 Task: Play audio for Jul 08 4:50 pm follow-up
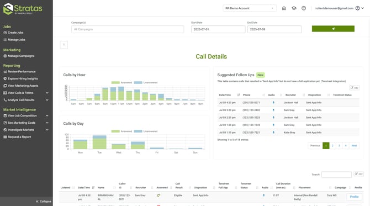click(x=273, y=103)
